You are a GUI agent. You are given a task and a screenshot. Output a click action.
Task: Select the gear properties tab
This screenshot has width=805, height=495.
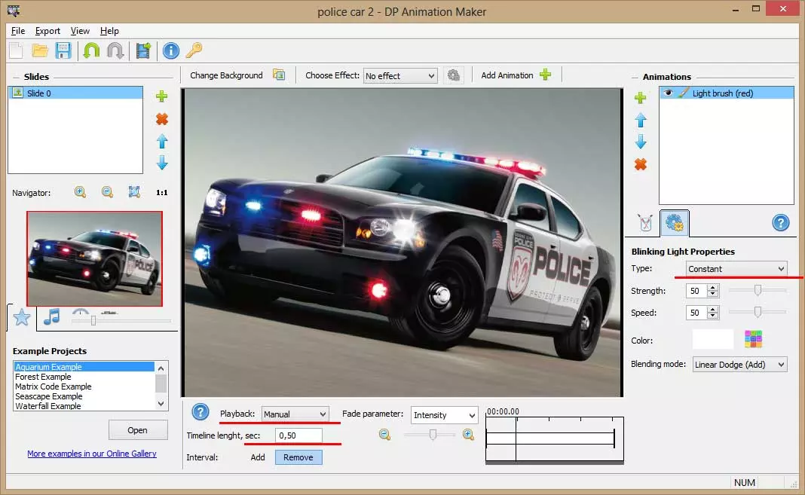675,222
